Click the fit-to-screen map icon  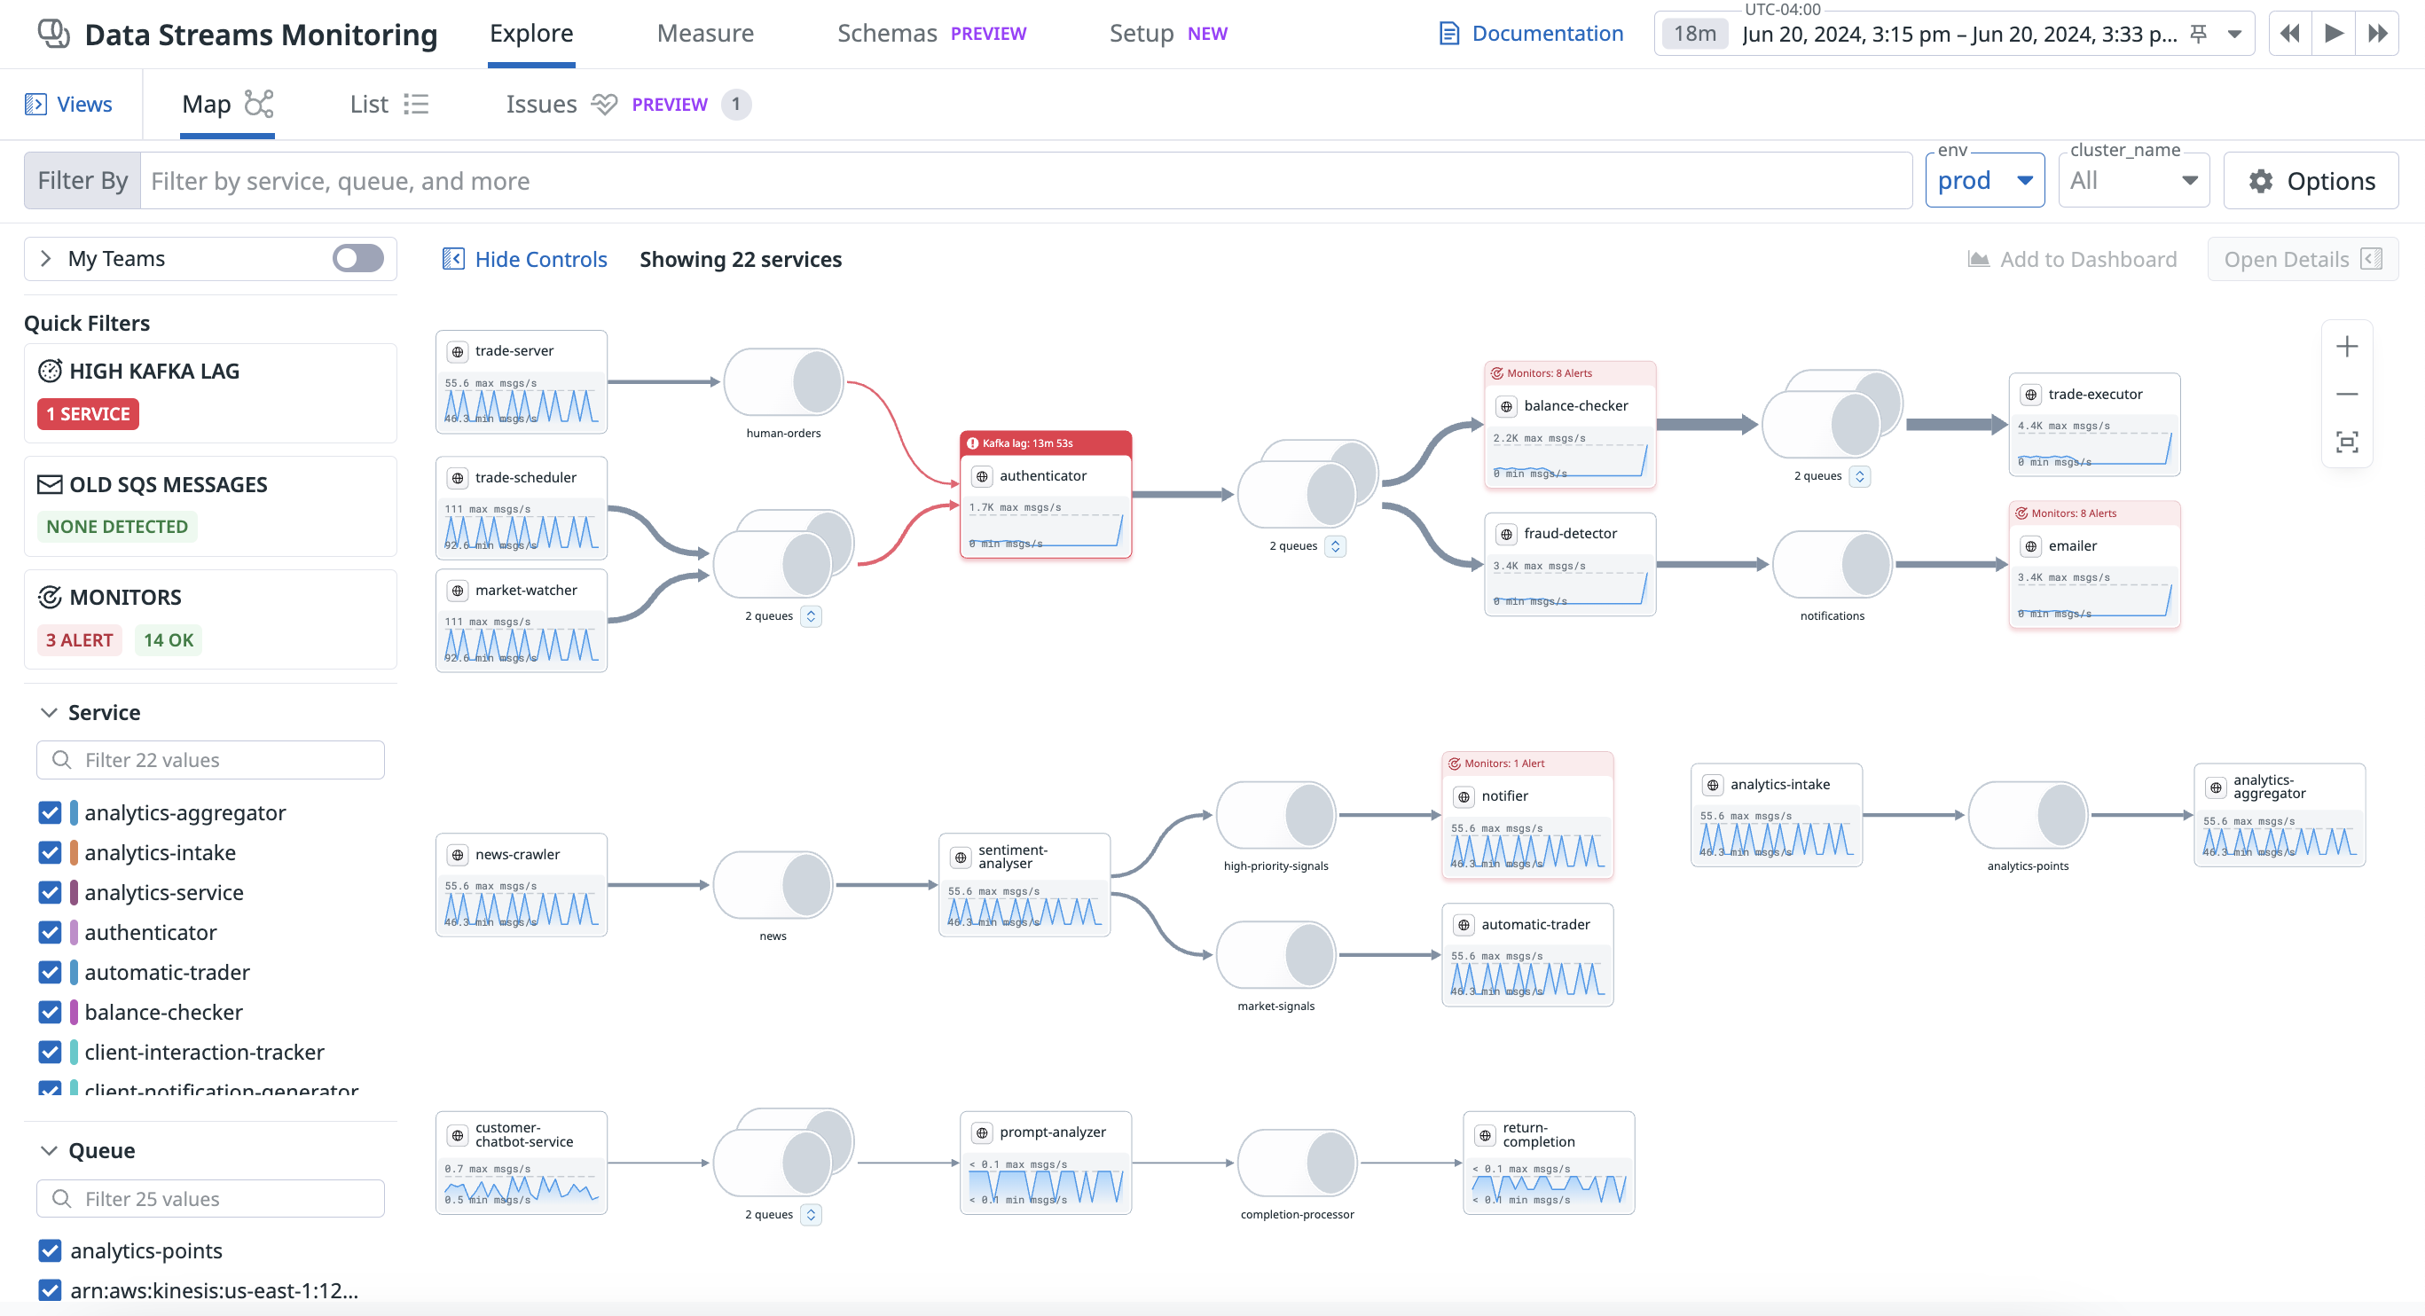[2347, 443]
